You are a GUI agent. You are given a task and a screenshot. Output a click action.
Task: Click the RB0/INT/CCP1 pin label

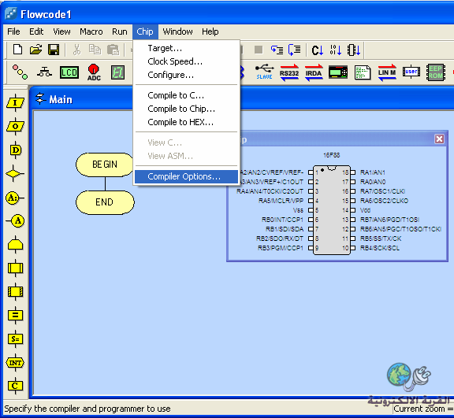tap(282, 220)
